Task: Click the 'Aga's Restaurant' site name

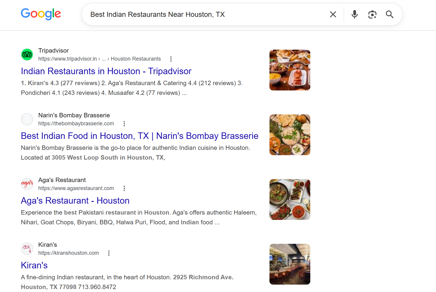Action: pyautogui.click(x=62, y=180)
